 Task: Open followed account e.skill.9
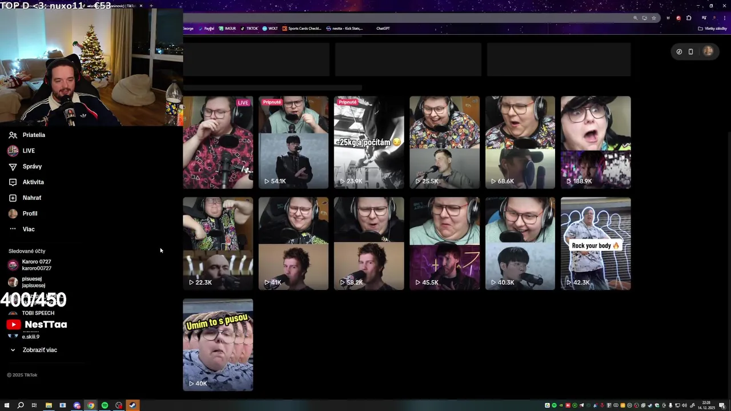31,337
